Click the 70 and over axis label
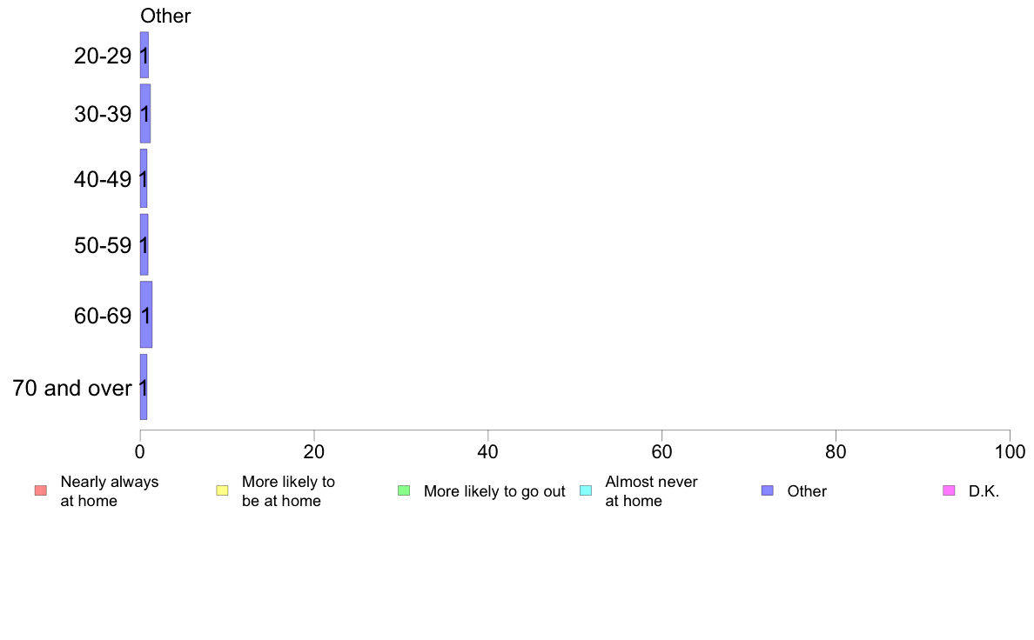The image size is (1034, 640). tap(72, 388)
